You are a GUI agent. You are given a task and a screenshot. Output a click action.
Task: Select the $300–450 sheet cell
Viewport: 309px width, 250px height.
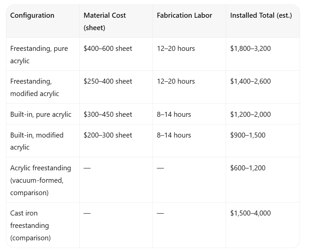108,114
